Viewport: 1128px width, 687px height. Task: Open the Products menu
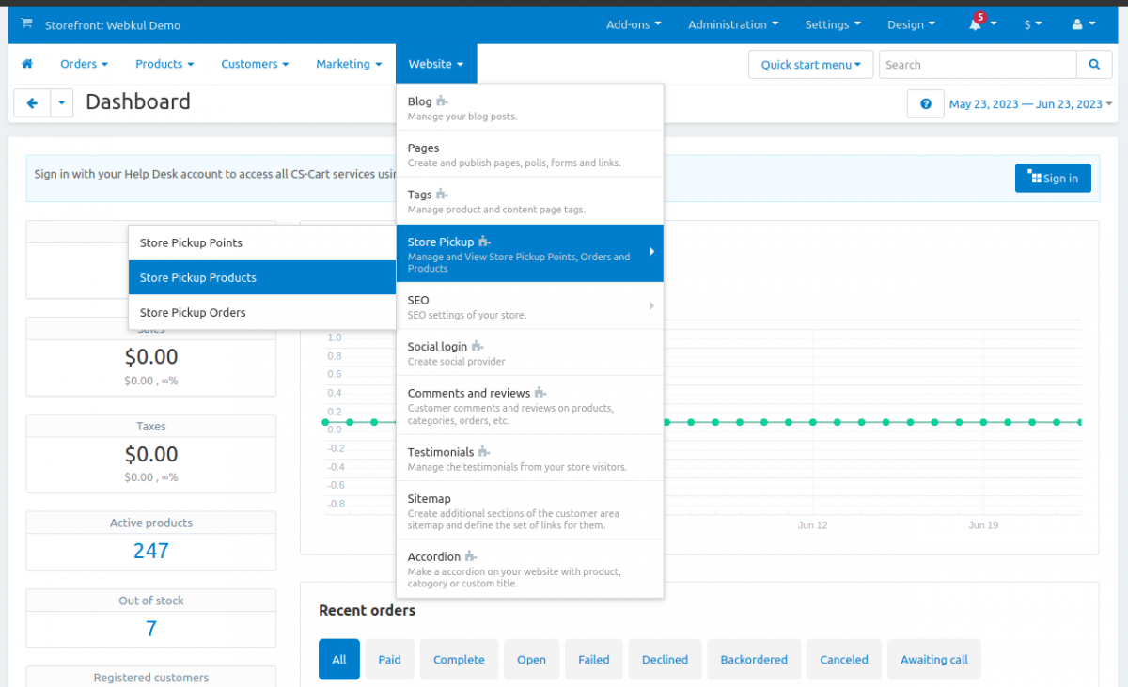[x=164, y=64]
